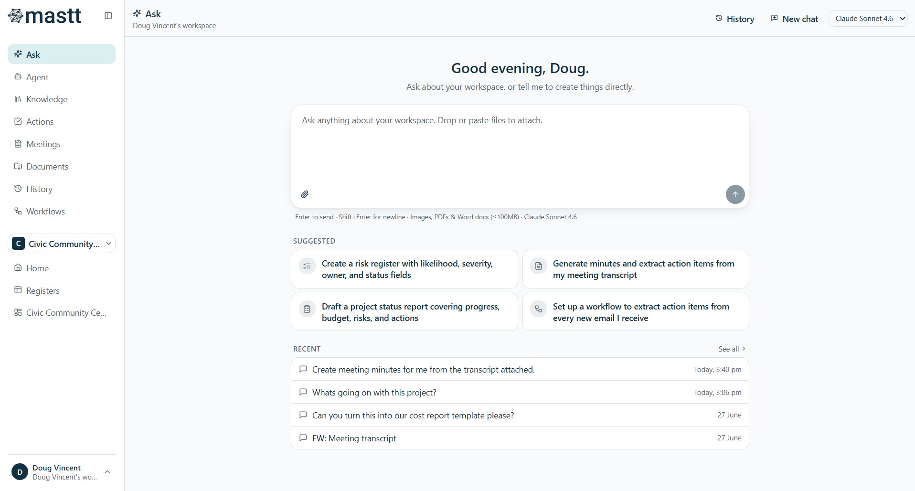Click the dashboard grid icon beside Civic Community Ce...

pos(18,312)
